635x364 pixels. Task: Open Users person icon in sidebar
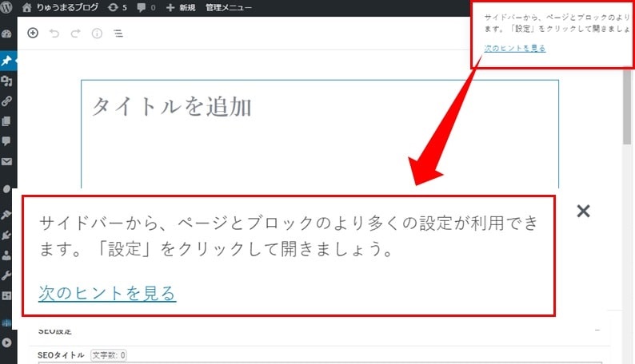tap(6, 255)
